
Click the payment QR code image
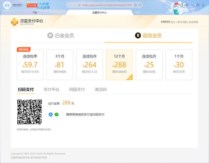click(29, 112)
